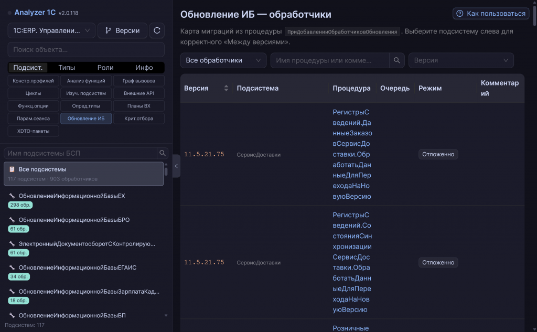The image size is (537, 332).
Task: Click the search icon in the БСП subsystem field
Action: [163, 153]
